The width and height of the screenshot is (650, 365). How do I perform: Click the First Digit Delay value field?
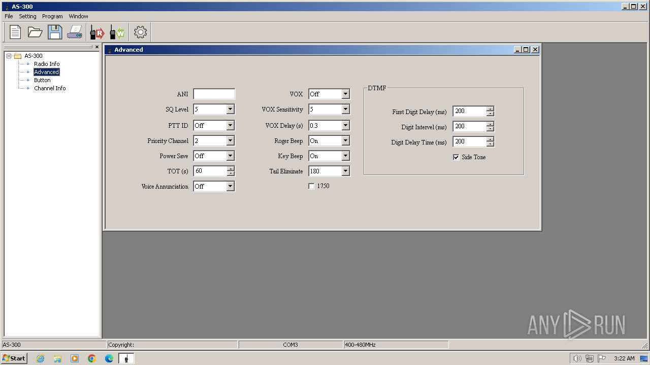469,111
